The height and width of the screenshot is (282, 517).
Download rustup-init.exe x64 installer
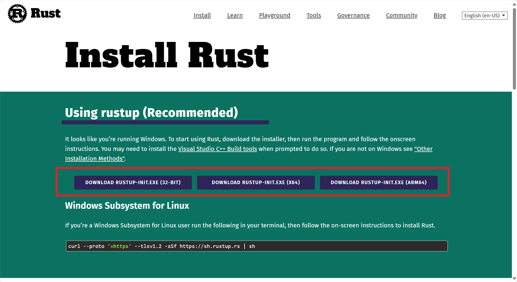(256, 183)
